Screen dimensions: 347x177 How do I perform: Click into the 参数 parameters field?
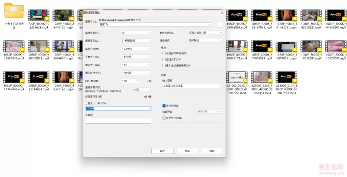pyautogui.click(x=118, y=121)
